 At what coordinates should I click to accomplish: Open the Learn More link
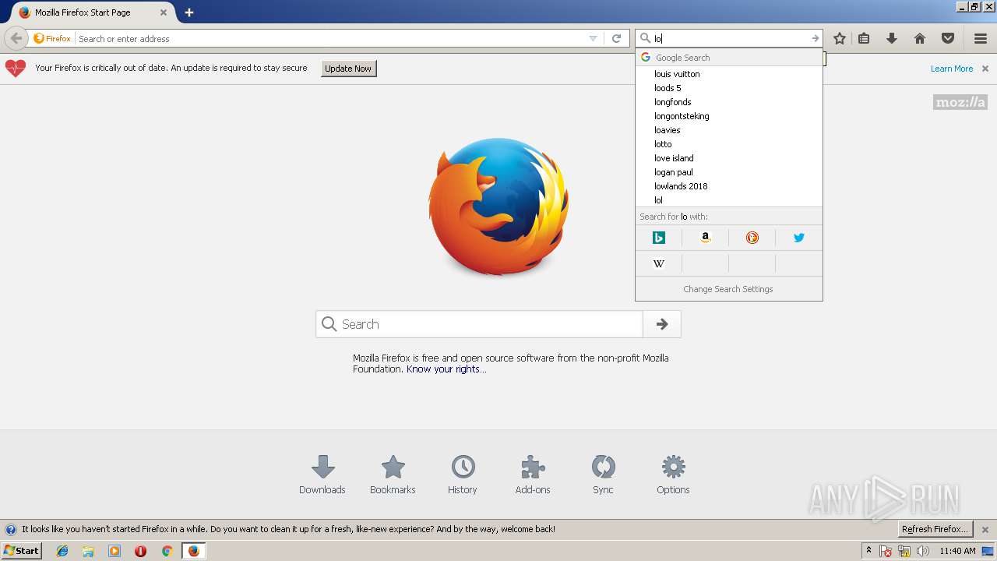click(x=952, y=69)
